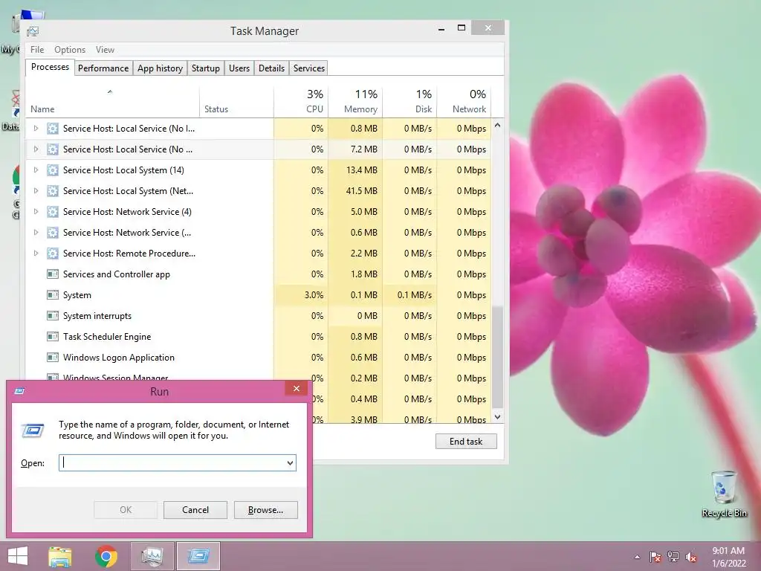The width and height of the screenshot is (761, 571).
Task: Click the System process icon
Action: coord(53,295)
